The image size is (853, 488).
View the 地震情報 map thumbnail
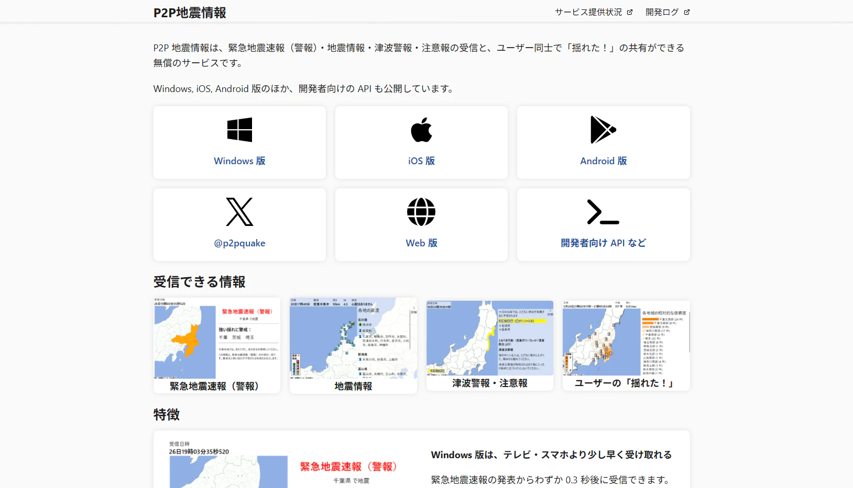click(x=353, y=338)
